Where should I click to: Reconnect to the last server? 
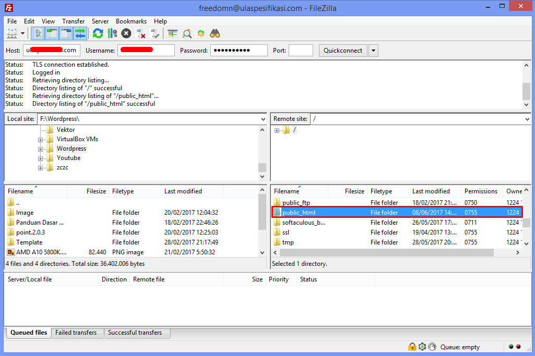154,33
